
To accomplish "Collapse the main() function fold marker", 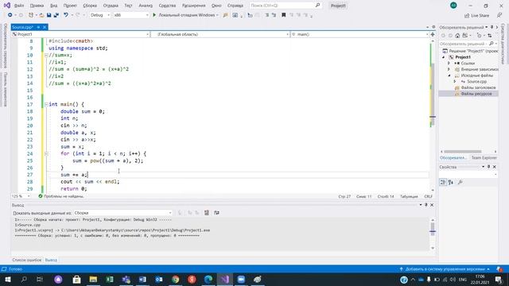I will point(46,104).
